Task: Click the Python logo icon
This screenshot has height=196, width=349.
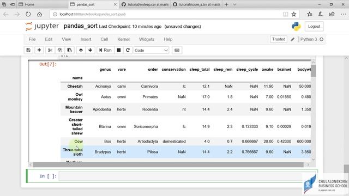Action: (x=296, y=27)
